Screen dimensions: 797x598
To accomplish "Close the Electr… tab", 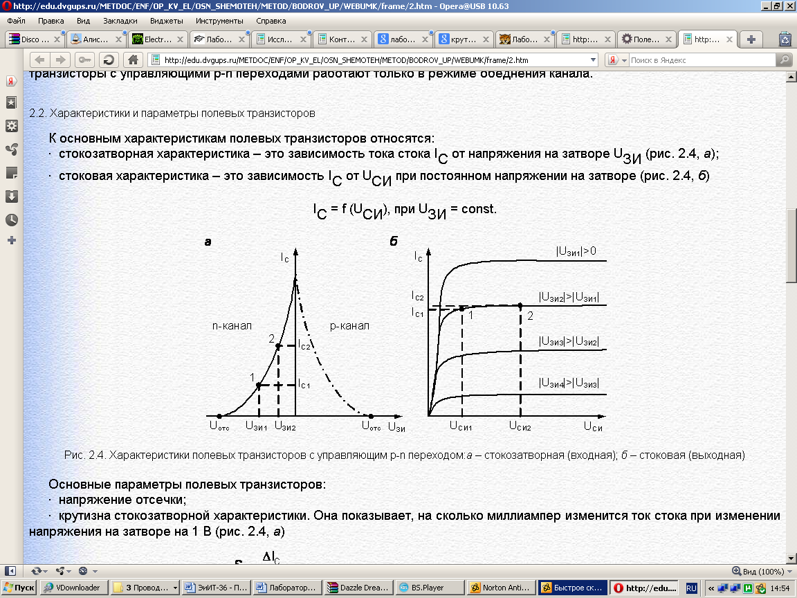I will tap(180, 39).
